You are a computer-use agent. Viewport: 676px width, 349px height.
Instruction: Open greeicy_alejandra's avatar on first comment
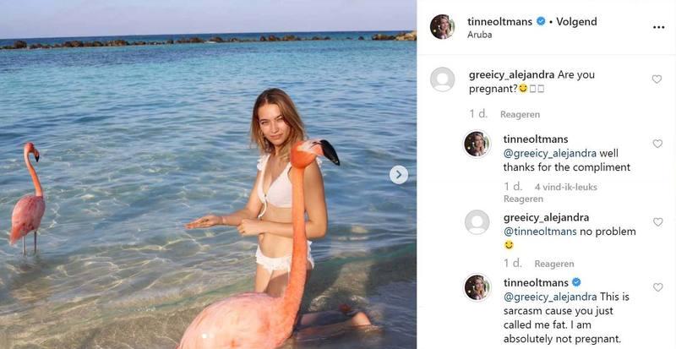[442, 79]
